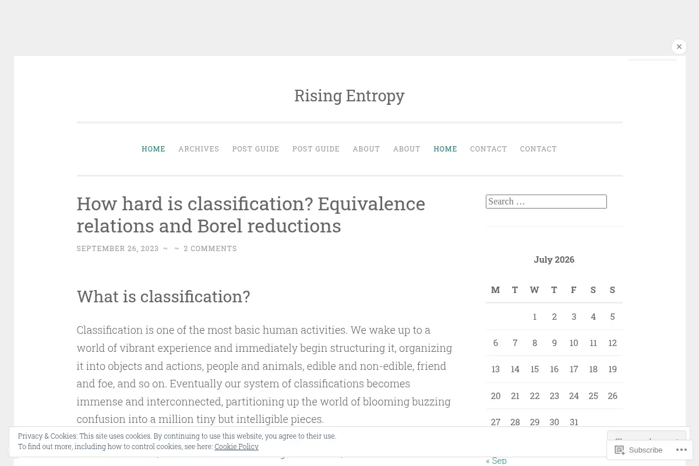Open the ARCHIVES menu item

coord(199,149)
